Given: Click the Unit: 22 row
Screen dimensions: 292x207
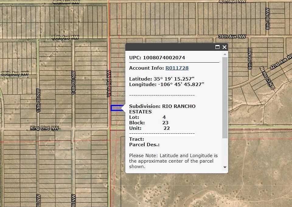Looking at the screenshot, I should point(149,128).
